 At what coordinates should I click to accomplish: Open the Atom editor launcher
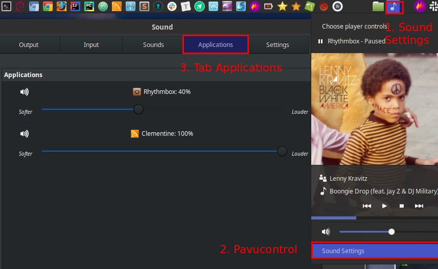click(103, 6)
